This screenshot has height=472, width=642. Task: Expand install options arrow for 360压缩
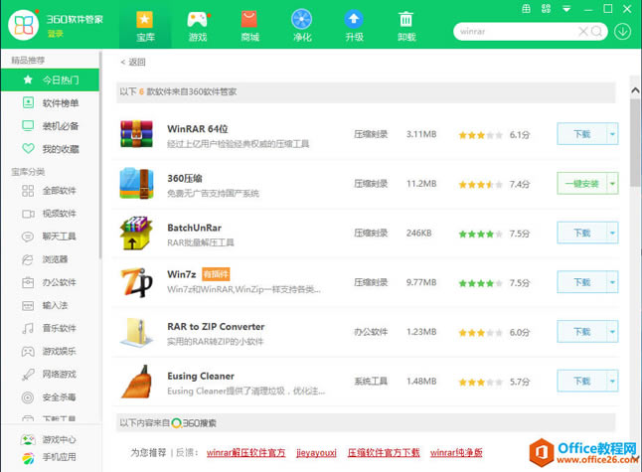(612, 184)
